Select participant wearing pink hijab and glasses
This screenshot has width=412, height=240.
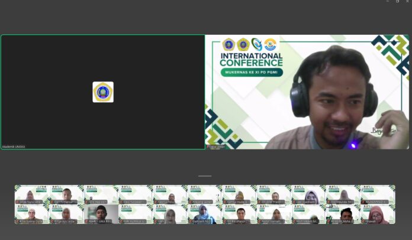point(378,215)
